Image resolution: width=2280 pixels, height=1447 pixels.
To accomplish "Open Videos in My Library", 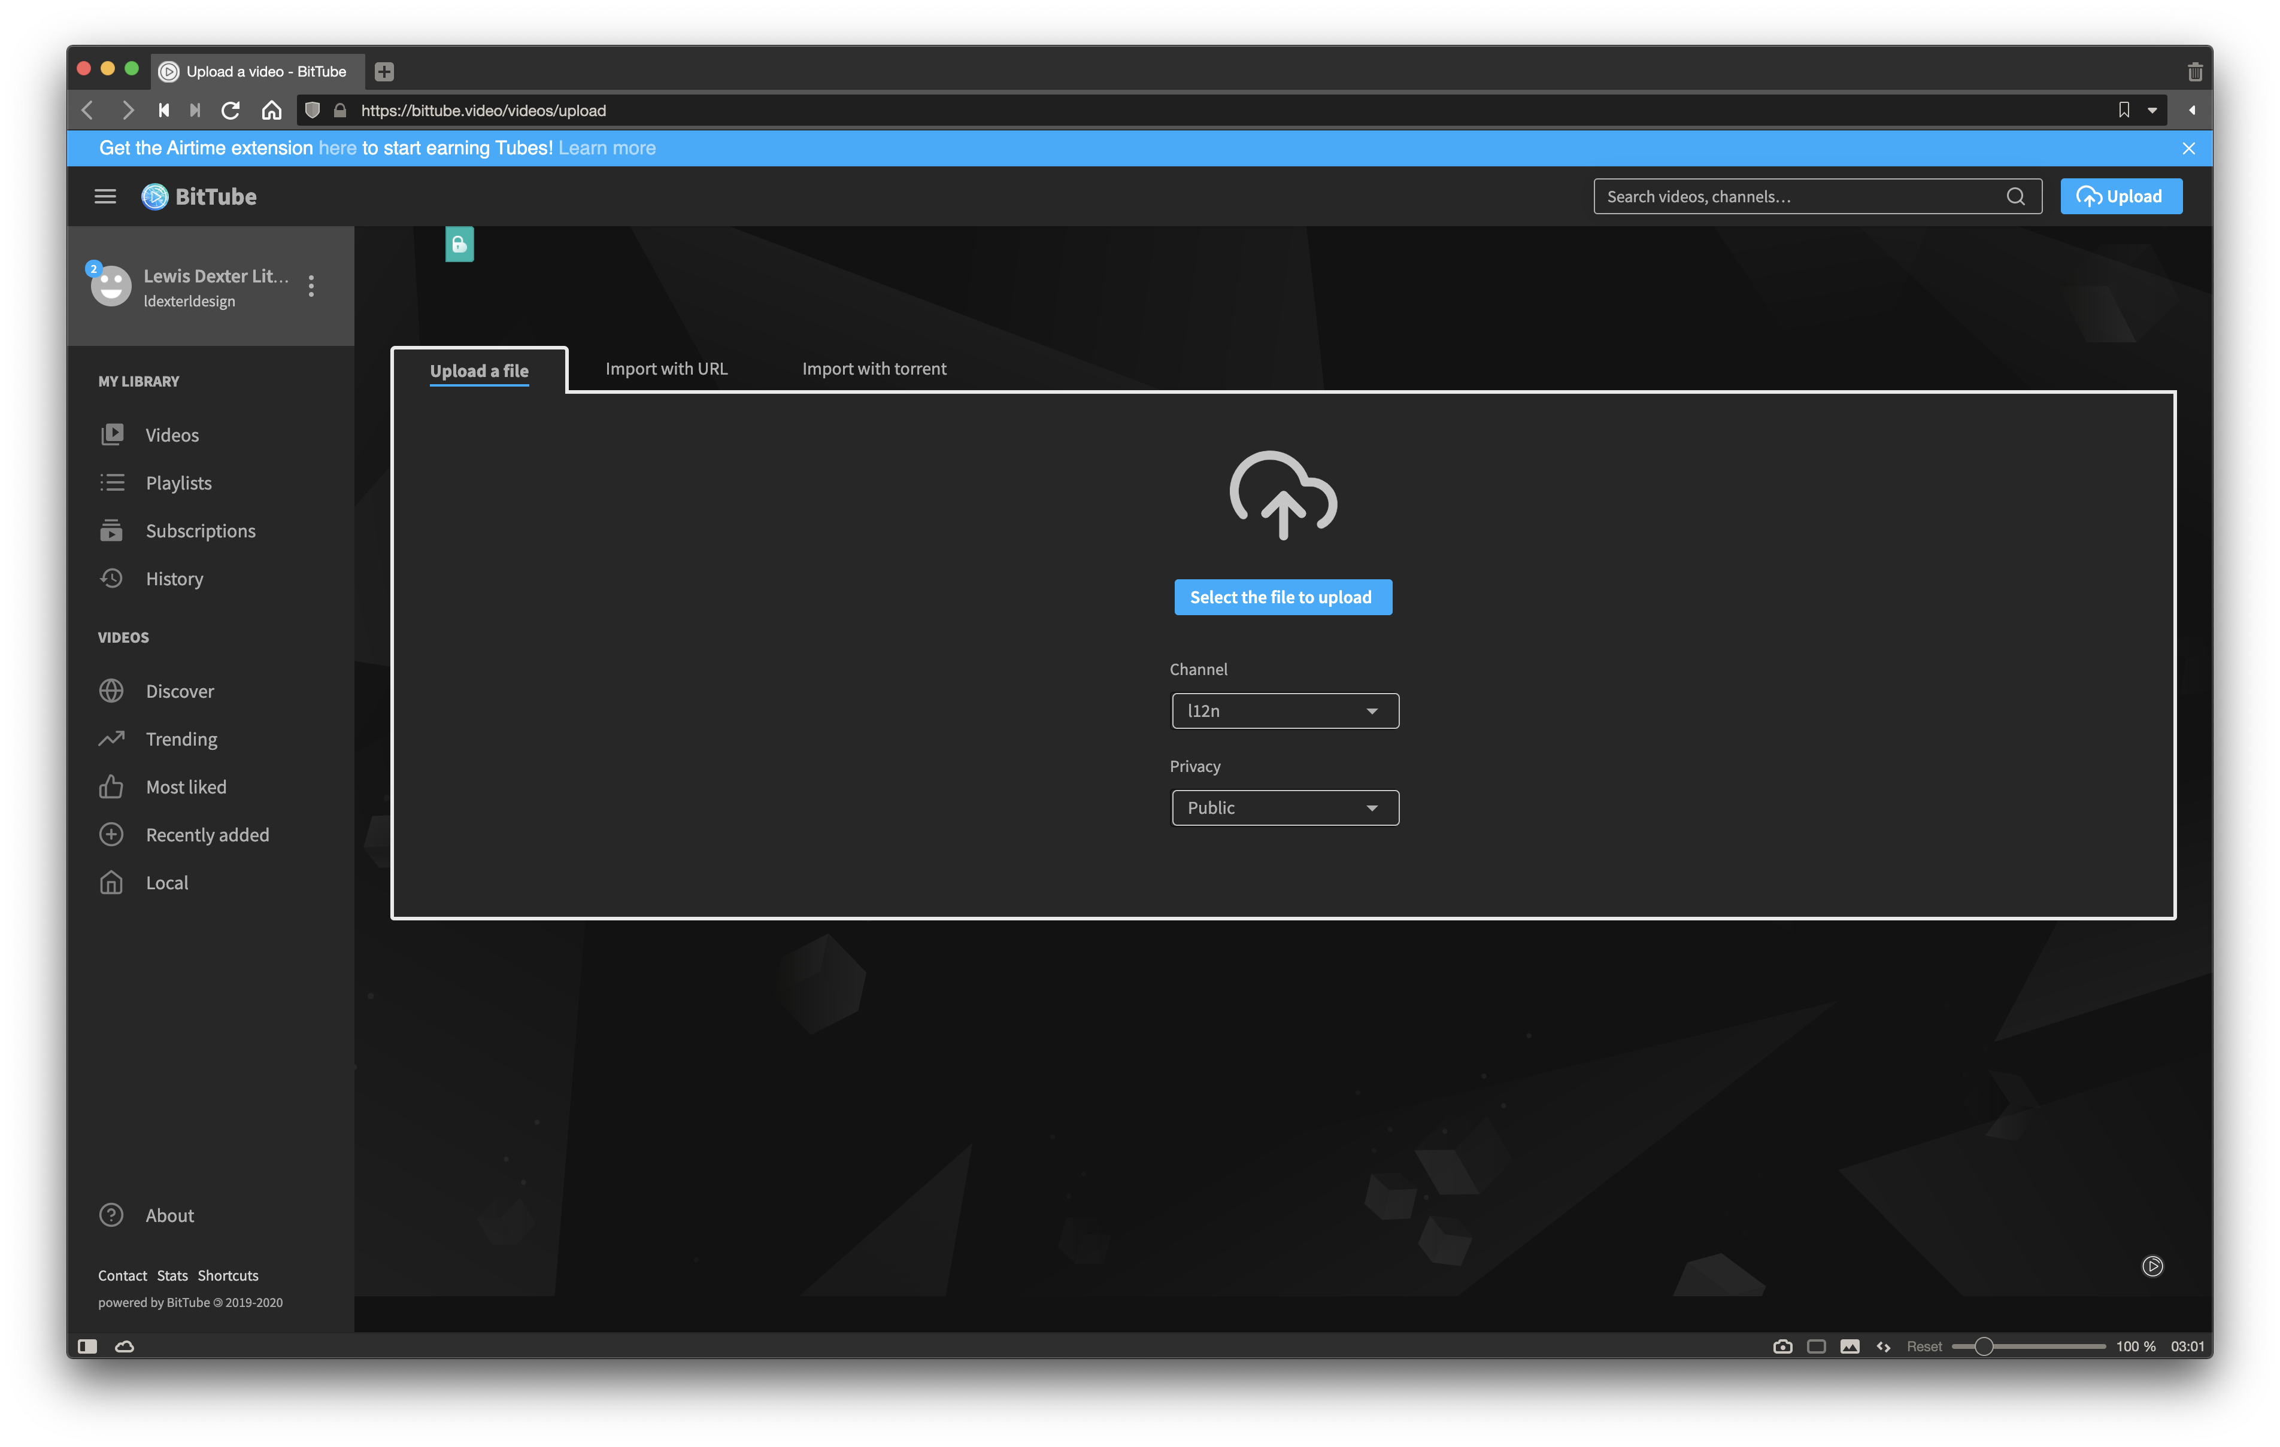I will [171, 434].
